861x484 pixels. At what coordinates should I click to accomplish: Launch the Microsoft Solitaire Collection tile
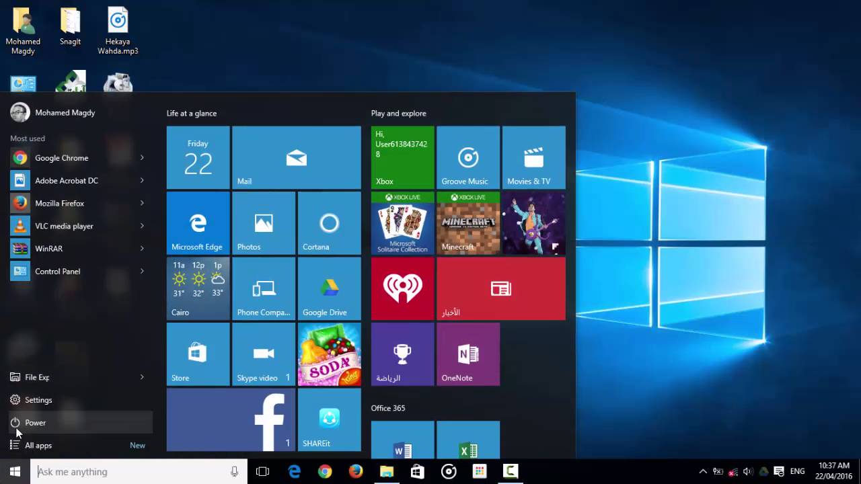click(402, 223)
